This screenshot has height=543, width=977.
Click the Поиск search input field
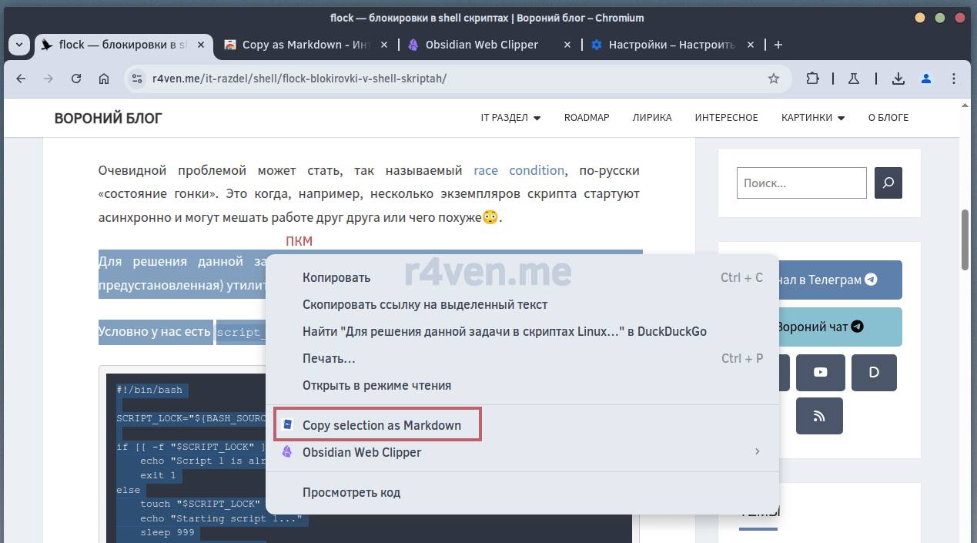pyautogui.click(x=801, y=183)
